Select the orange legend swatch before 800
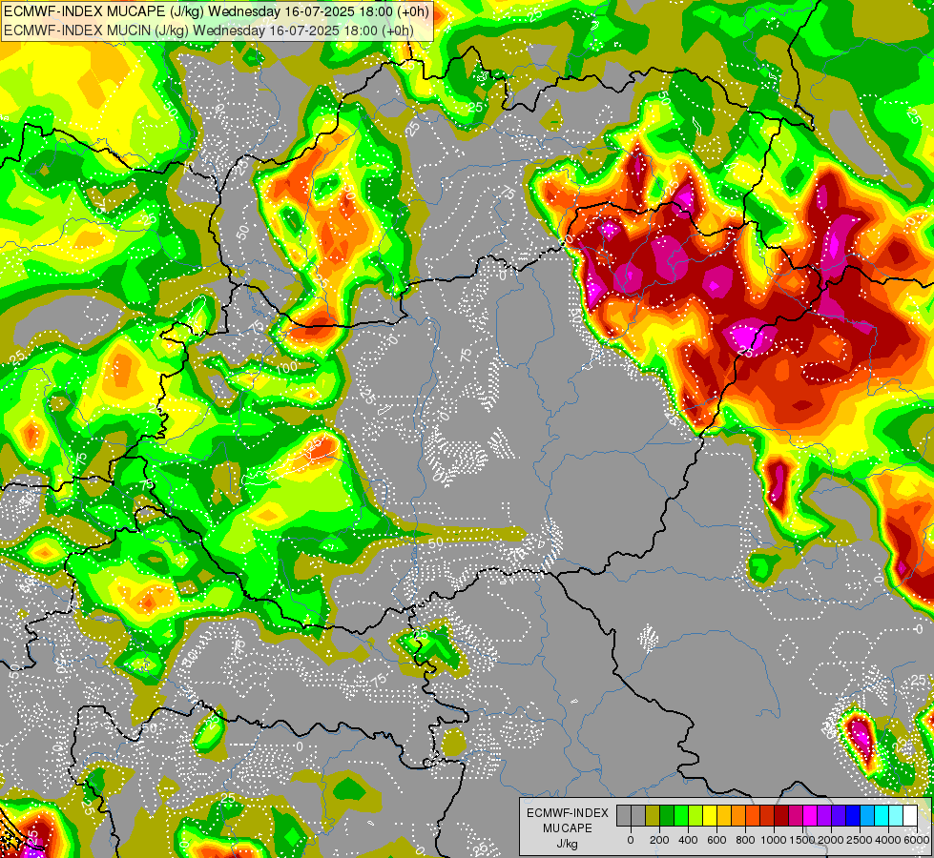Image resolution: width=934 pixels, height=858 pixels. pos(738,815)
